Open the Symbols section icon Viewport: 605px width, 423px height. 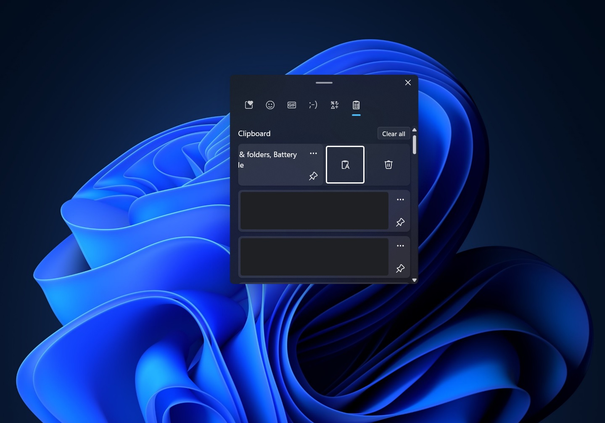(335, 105)
